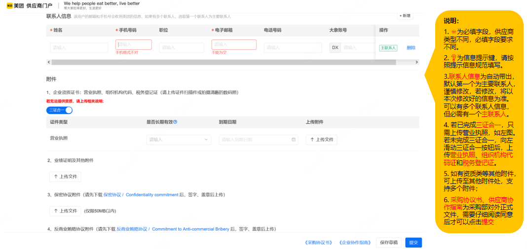Image resolution: width=527 pixels, height=249 pixels.
Task: Click the 新增 add contact button
Action: tap(405, 16)
